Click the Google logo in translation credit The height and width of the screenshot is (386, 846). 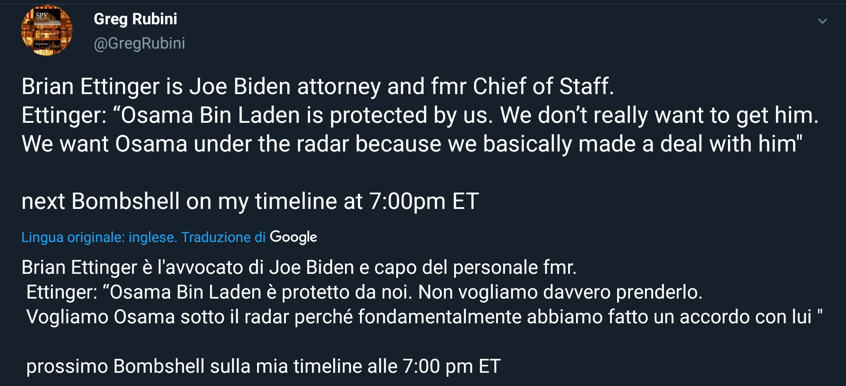(293, 237)
